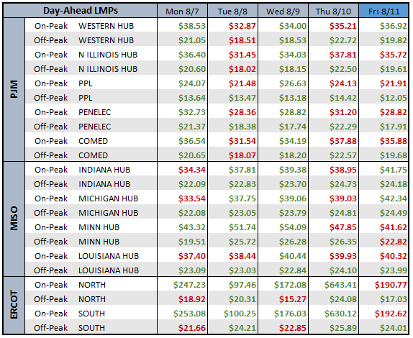Click ERCOT On-Peak SOUTH Thursday value $630.12
The image size is (413, 338).
click(340, 314)
